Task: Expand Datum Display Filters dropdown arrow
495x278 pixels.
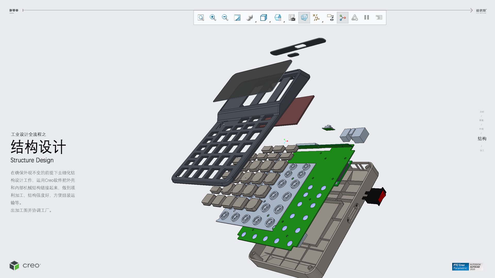Action: [x=323, y=22]
